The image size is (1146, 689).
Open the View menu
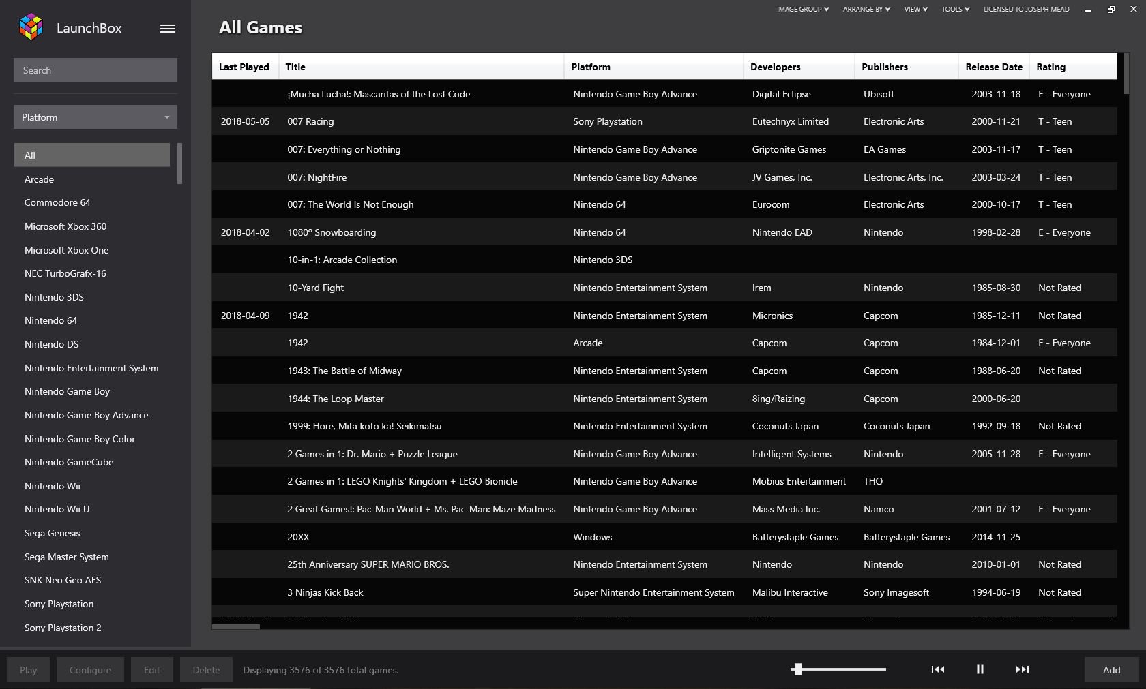pyautogui.click(x=915, y=10)
